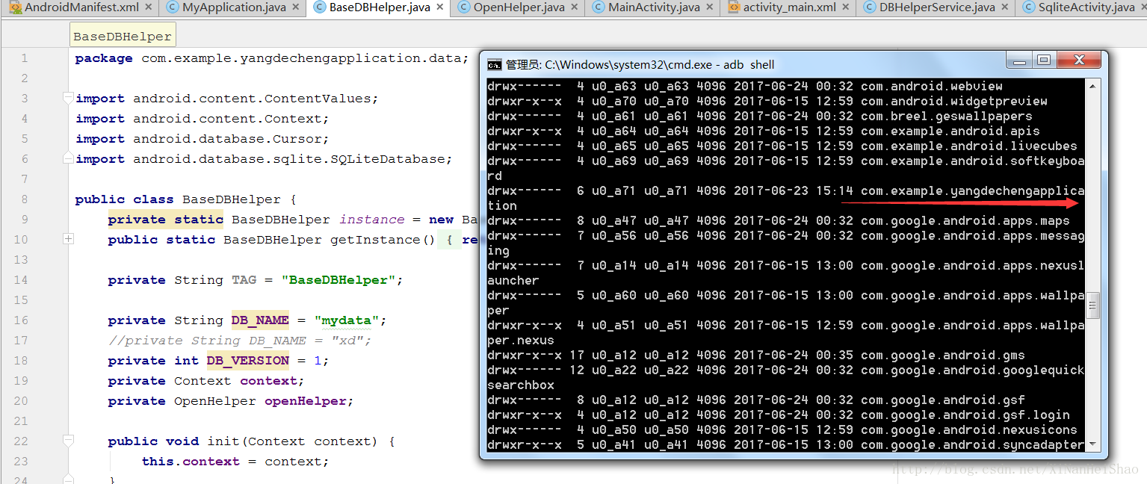This screenshot has height=484, width=1147.
Task: Click the DB_VERSION field name
Action: [248, 360]
